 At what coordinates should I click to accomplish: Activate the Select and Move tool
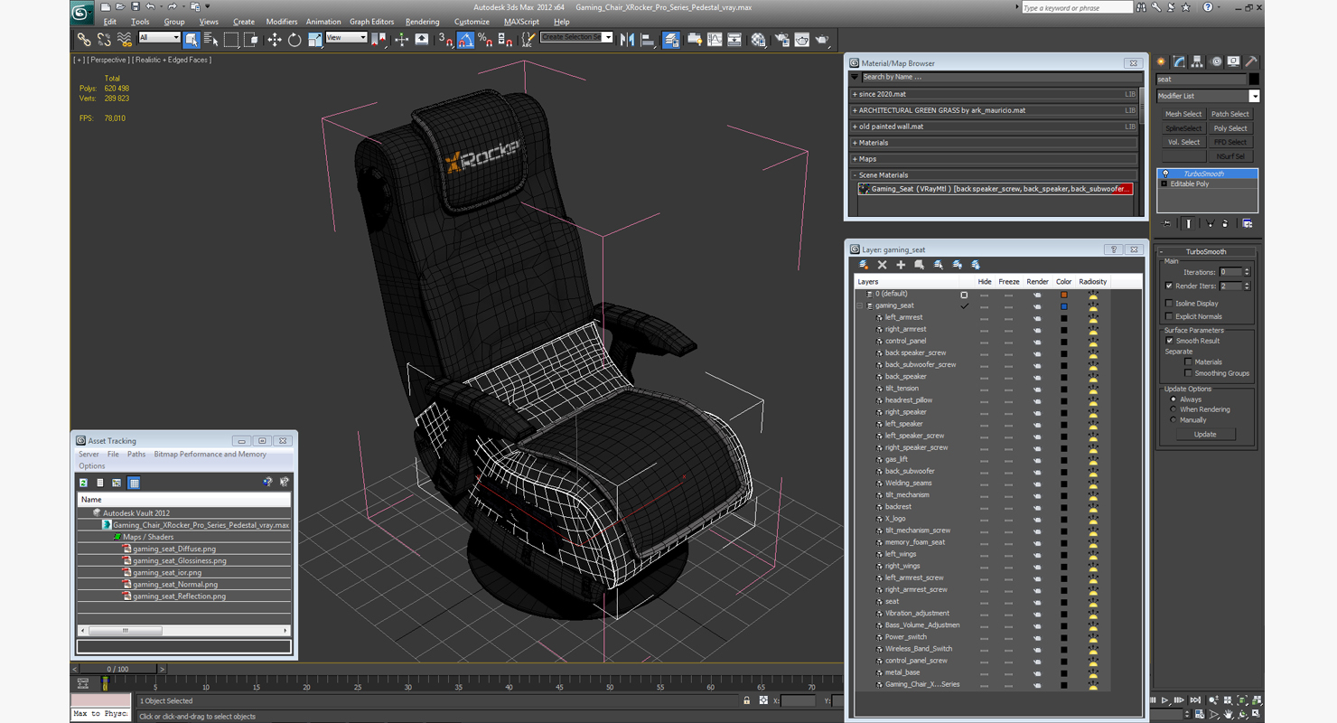coord(274,40)
